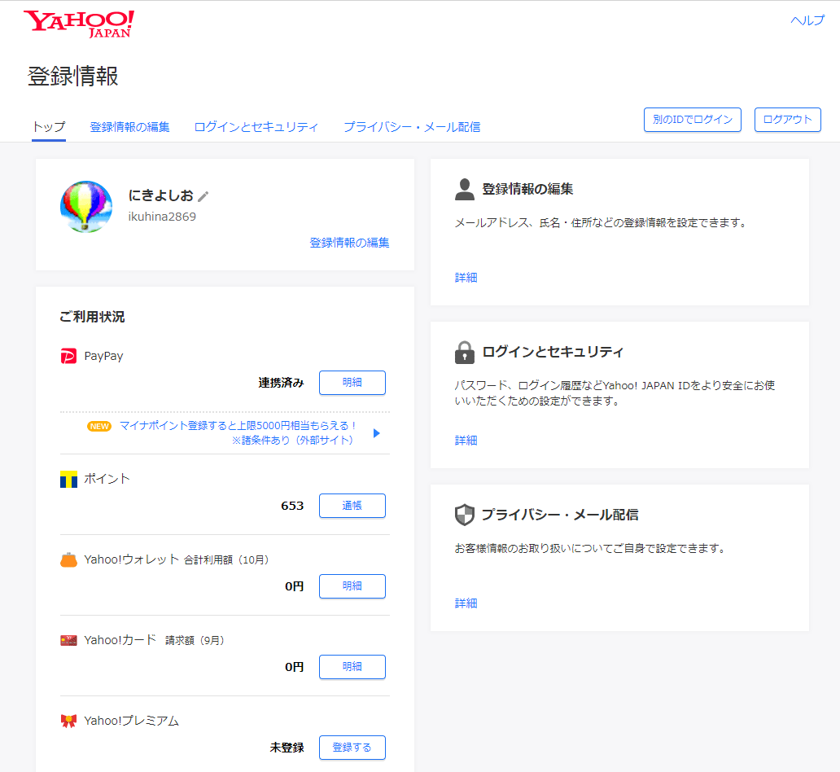Image resolution: width=840 pixels, height=772 pixels.
Task: Click the Yahoo!プレミアム ribbon icon
Action: 68,721
